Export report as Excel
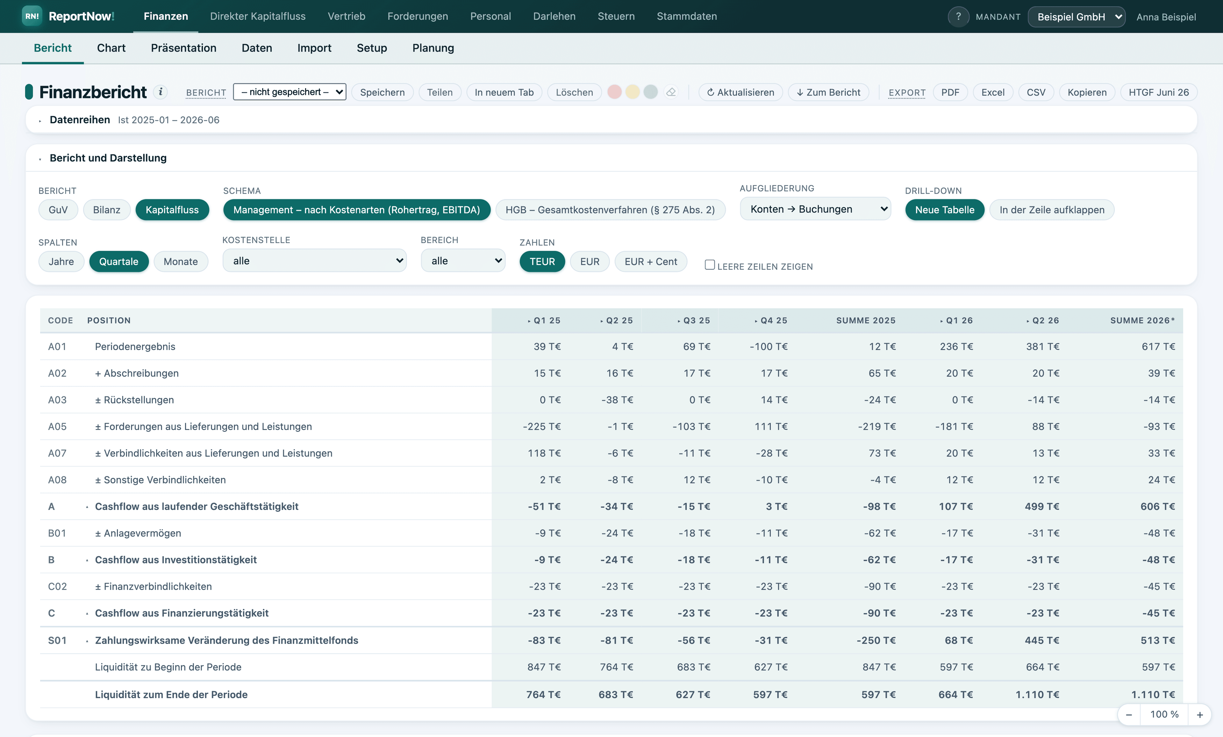This screenshot has height=737, width=1223. pos(993,92)
